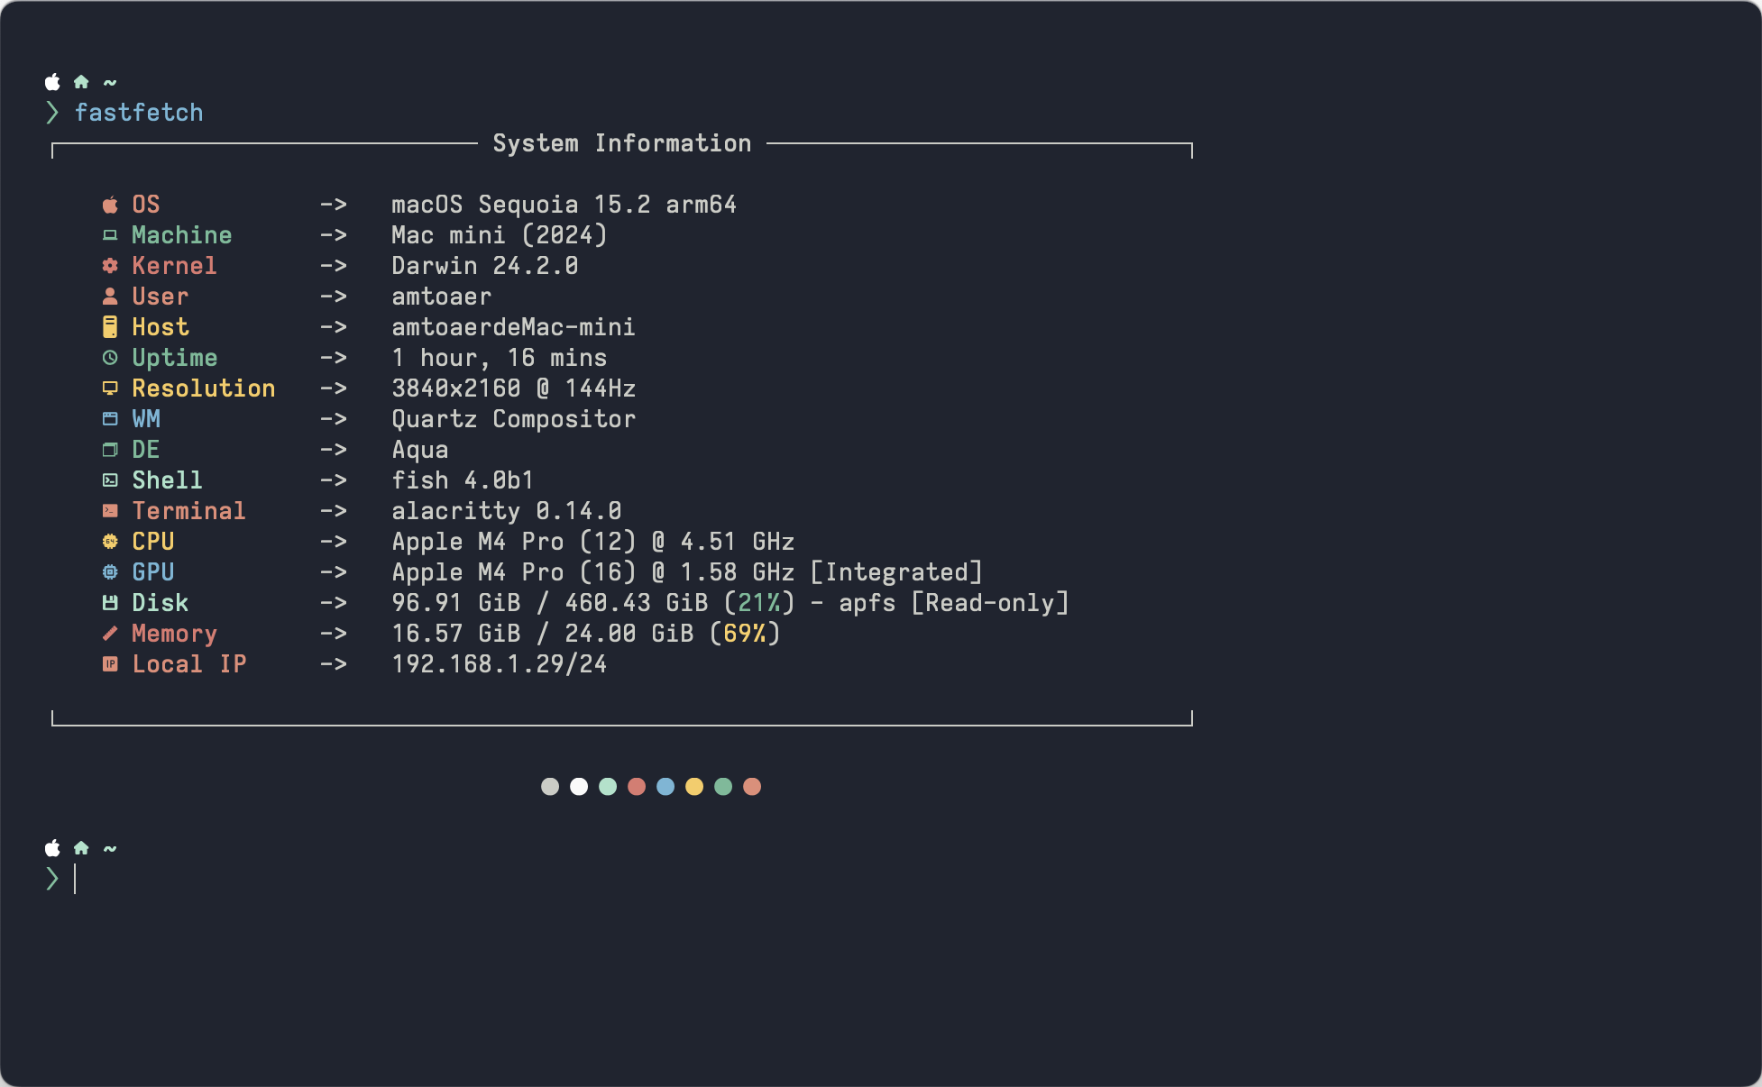Click the chip icon beside GPU
1762x1087 pixels.
pos(110,572)
